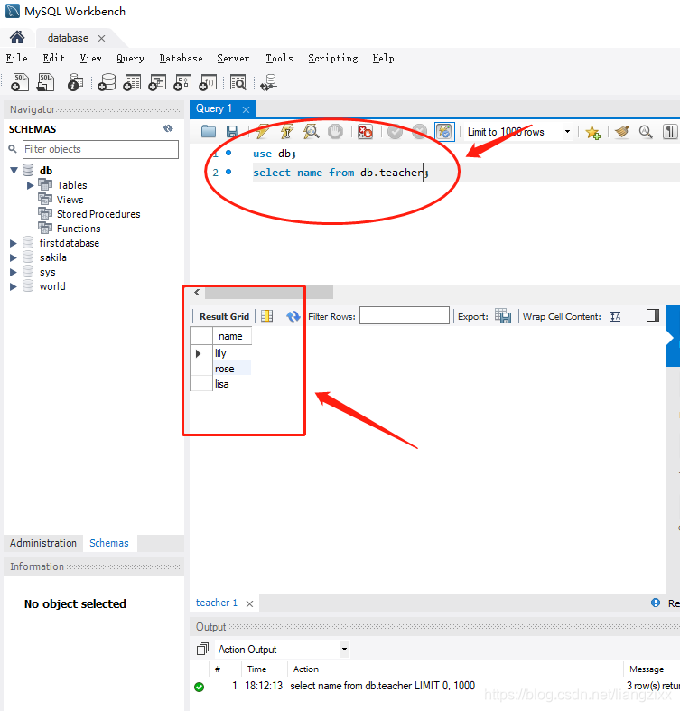This screenshot has height=711, width=680.
Task: Select Views under db schema
Action: point(70,200)
